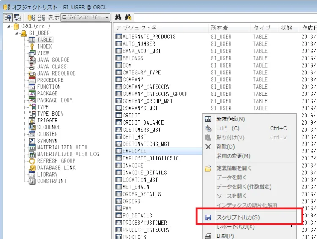Image resolution: width=317 pixels, height=239 pixels.
Task: Select the FUNCTION icon
Action: [x=32, y=87]
